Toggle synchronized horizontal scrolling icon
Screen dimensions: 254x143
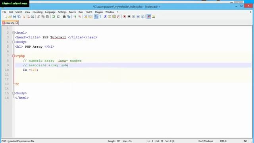point(90,17)
